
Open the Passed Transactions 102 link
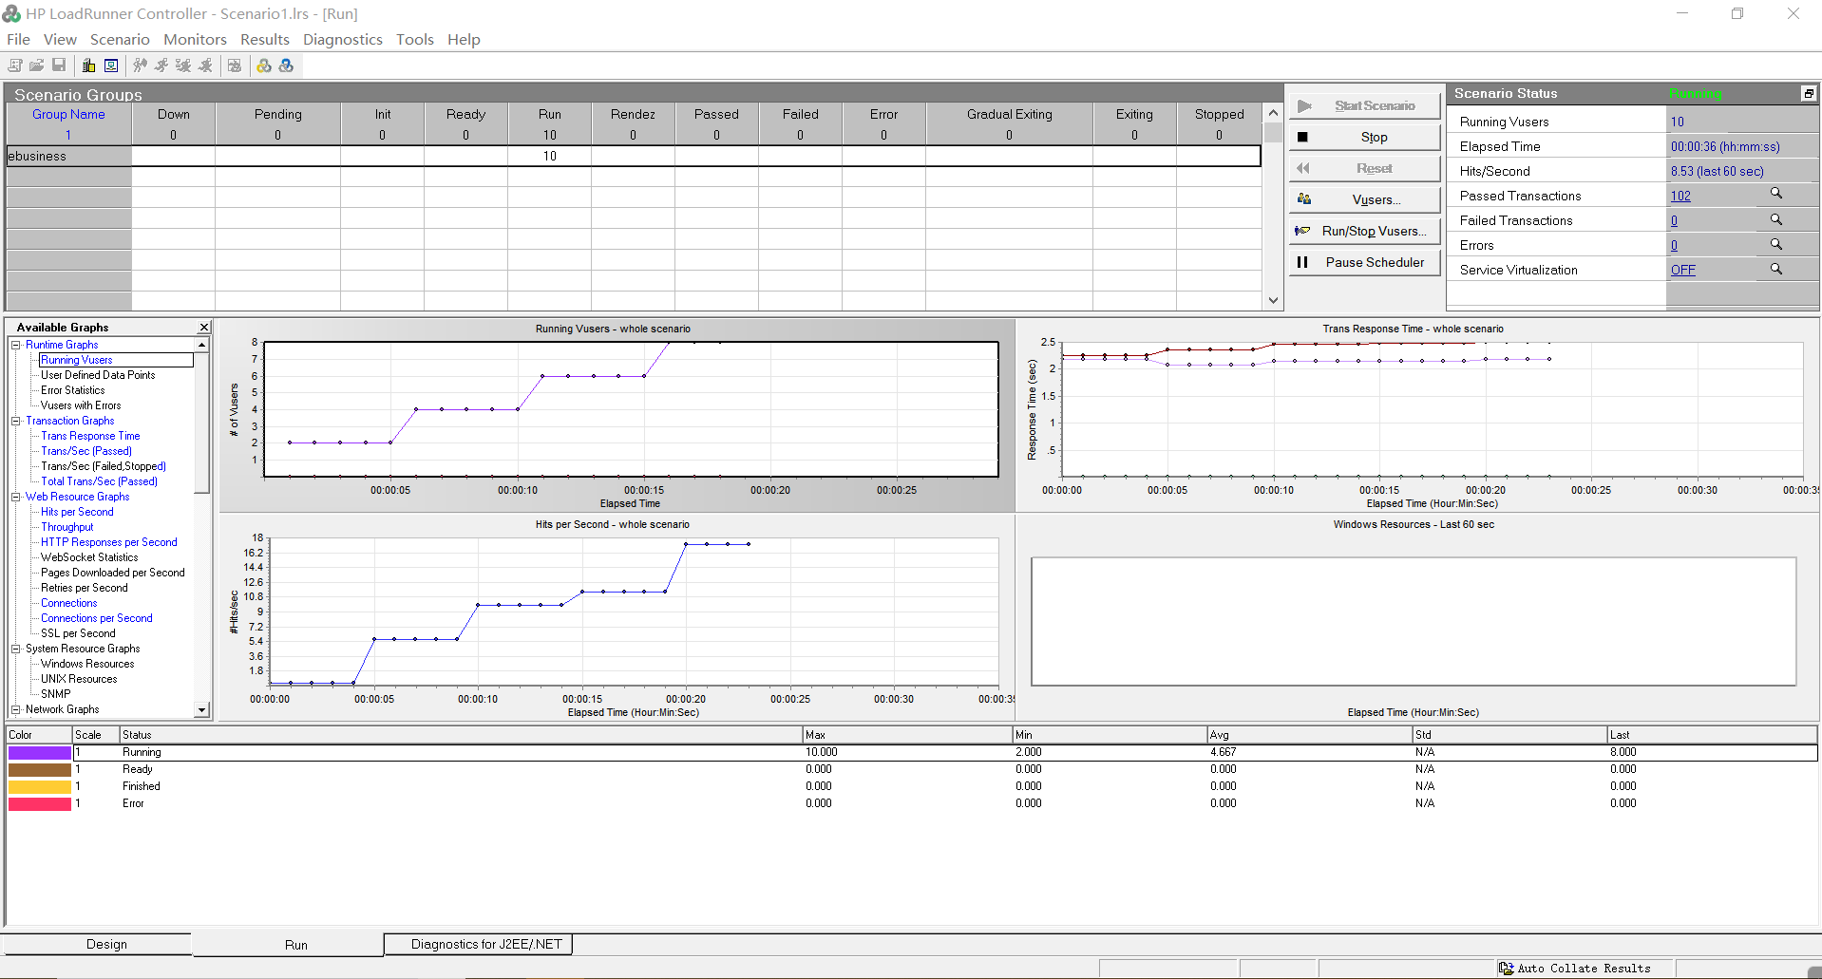[1680, 196]
